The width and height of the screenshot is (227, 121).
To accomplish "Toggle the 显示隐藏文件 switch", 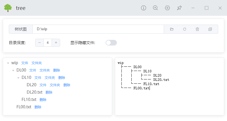I will coord(111,43).
